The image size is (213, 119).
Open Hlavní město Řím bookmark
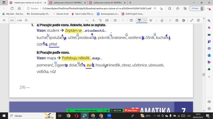tap(83, 14)
